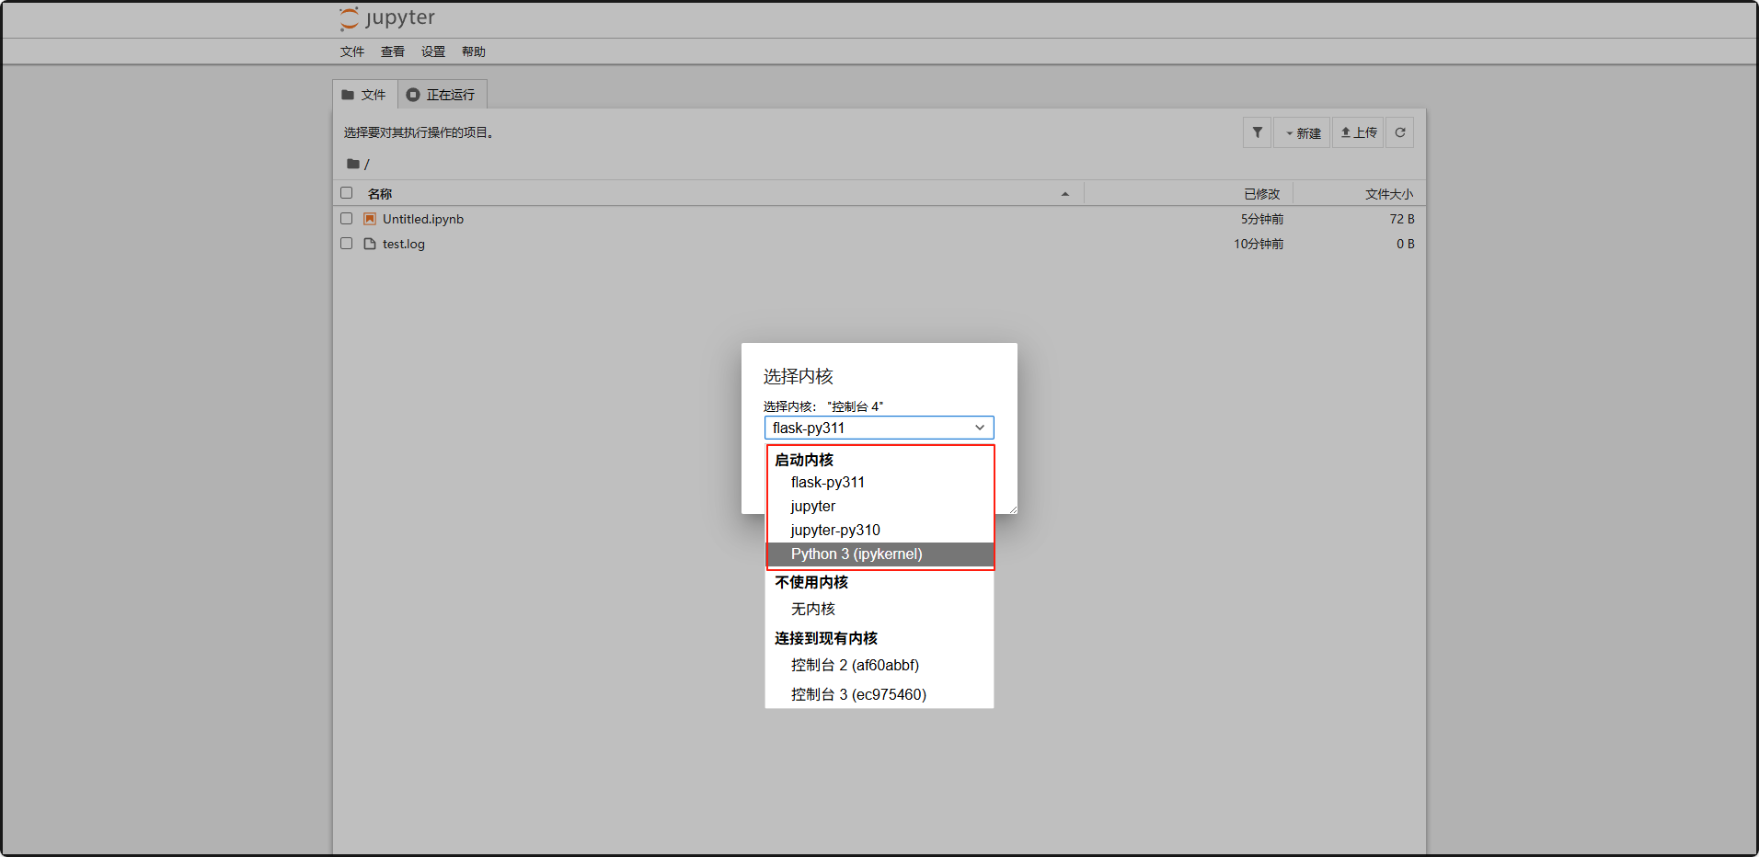
Task: Select flask-py311 kernel option
Action: point(879,482)
